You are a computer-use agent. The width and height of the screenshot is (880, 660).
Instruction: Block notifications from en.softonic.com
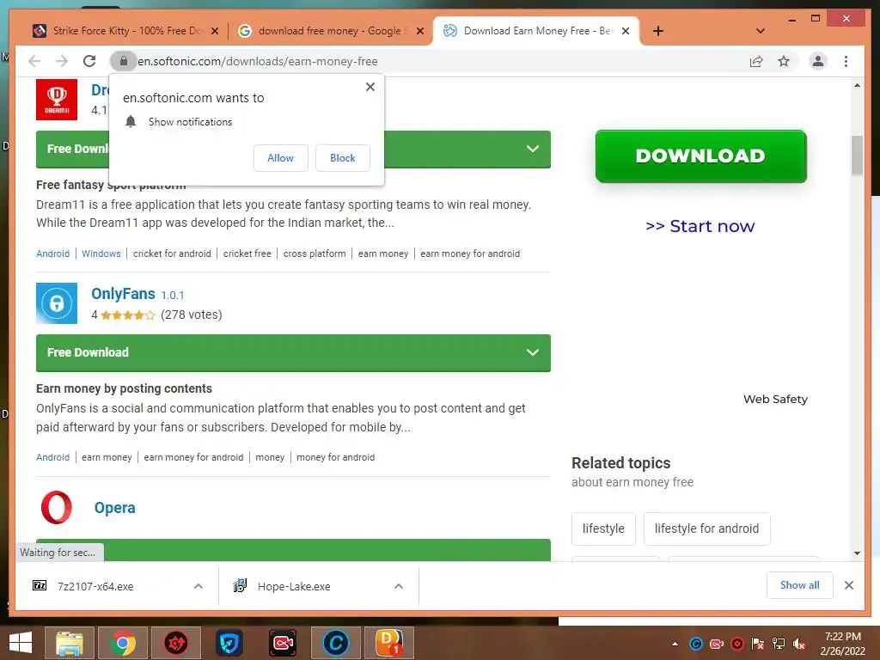[342, 158]
